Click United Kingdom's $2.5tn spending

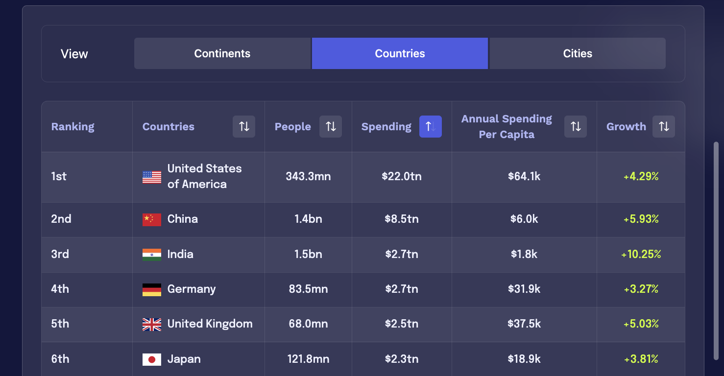[x=402, y=324]
